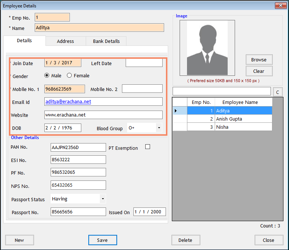Select Male gender radio button
Screen dimensions: 289x250
pos(47,75)
